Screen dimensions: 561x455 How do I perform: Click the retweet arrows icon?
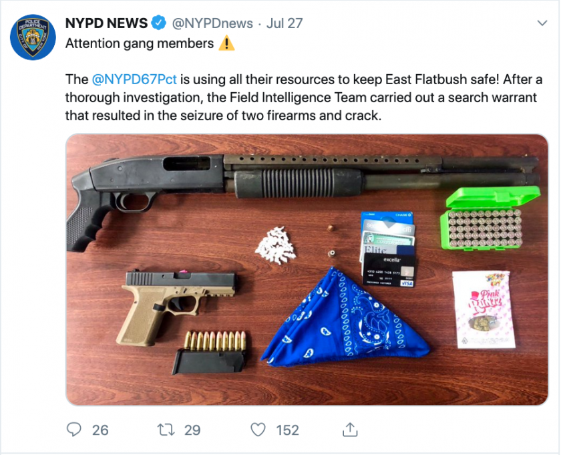click(x=166, y=430)
